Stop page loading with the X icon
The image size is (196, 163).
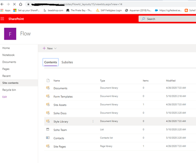pyautogui.click(x=14, y=4)
